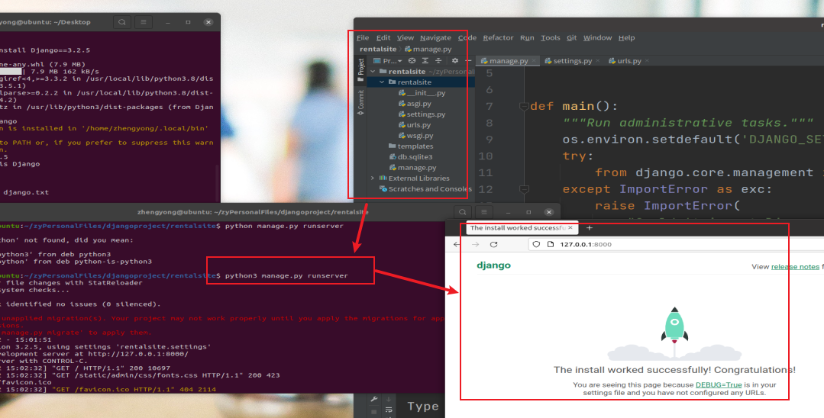Open the Run menu
The image size is (824, 418).
pyautogui.click(x=527, y=38)
